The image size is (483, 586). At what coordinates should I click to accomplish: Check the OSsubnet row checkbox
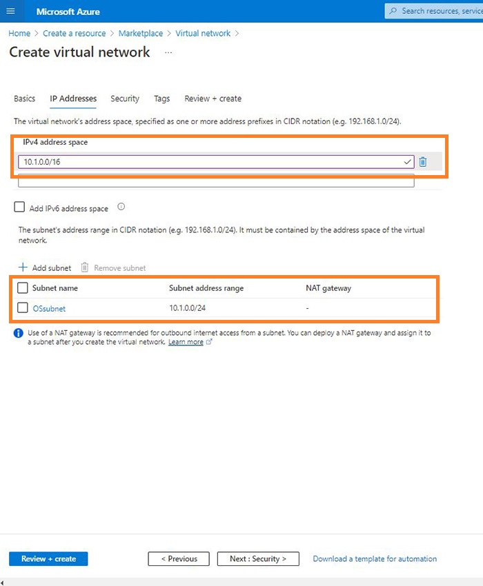pyautogui.click(x=22, y=308)
